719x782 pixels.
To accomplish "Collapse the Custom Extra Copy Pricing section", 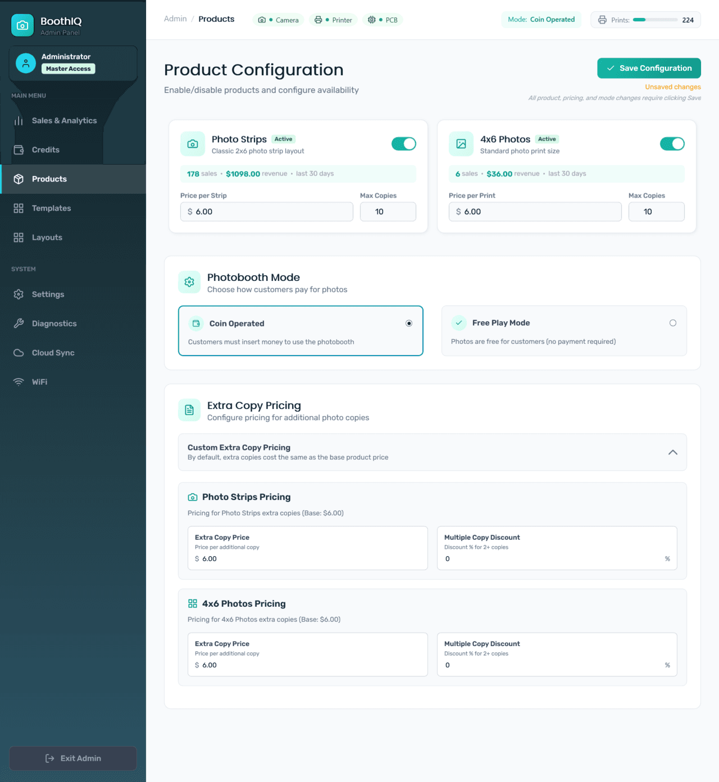I will tap(672, 452).
